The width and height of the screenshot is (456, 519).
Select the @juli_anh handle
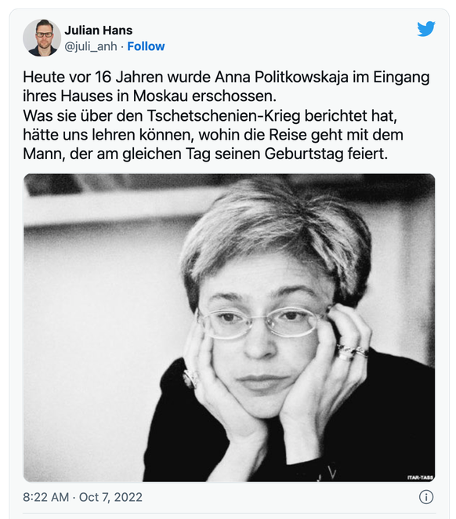(91, 47)
